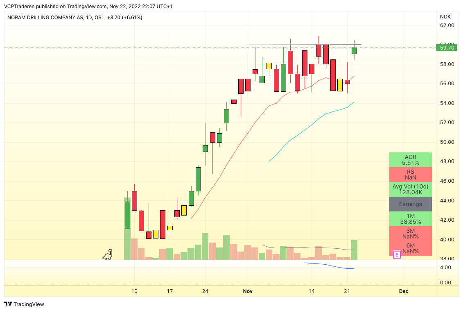Click the latest green candle near 59.70
This screenshot has width=463, height=311.
(x=354, y=50)
